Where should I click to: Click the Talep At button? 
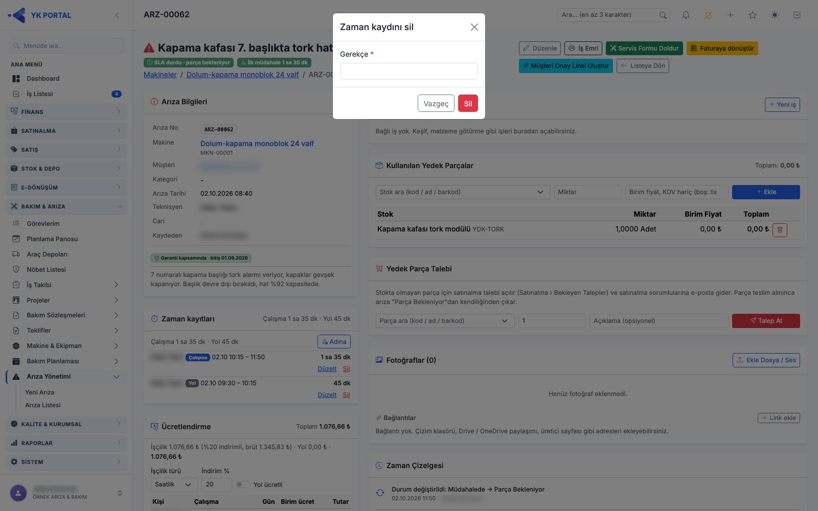766,321
